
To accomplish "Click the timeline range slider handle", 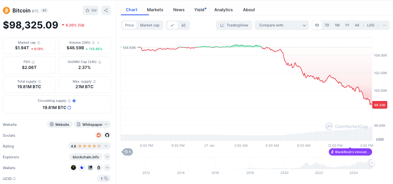I will 372,163.
